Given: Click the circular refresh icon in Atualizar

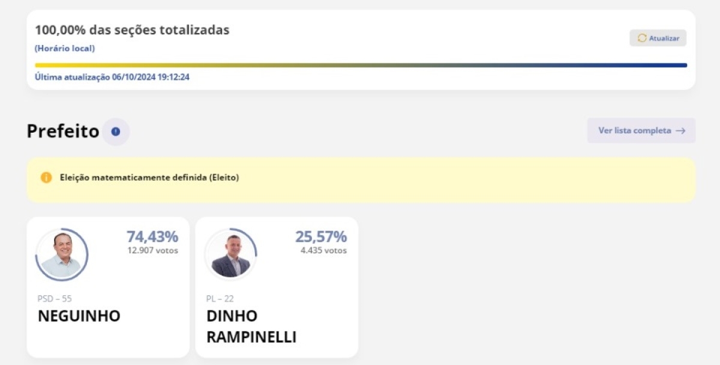Looking at the screenshot, I should tap(642, 38).
